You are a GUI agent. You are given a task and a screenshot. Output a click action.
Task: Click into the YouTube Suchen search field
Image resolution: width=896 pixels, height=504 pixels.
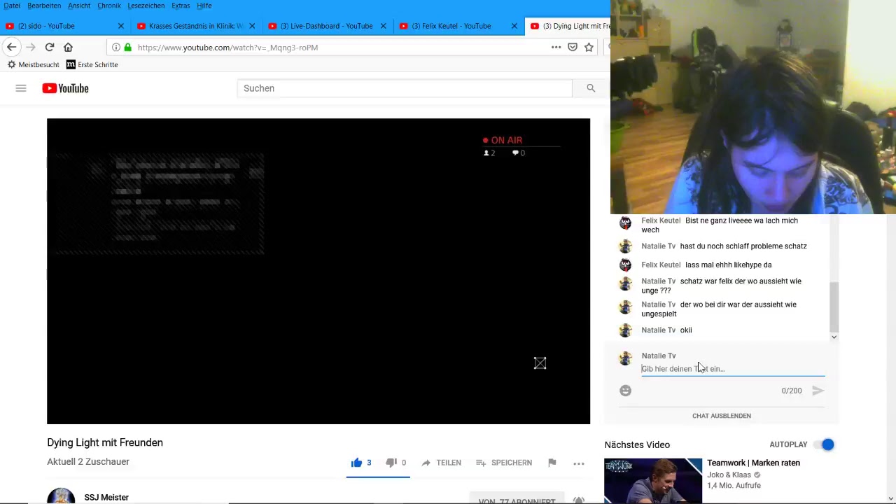[x=405, y=88]
